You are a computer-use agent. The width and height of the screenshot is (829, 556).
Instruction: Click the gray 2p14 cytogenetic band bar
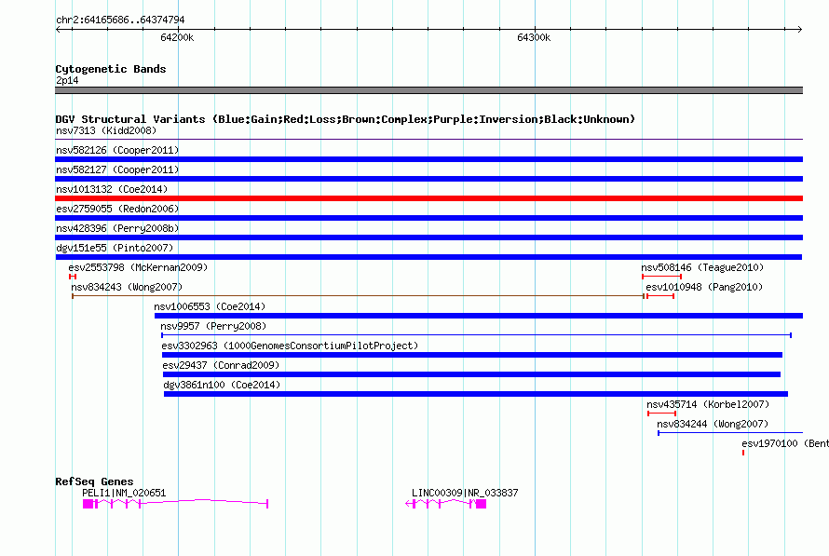pos(428,90)
